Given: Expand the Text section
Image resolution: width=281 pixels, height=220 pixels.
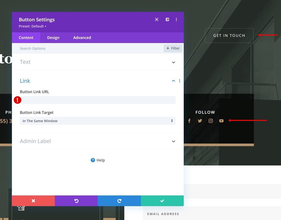Looking at the screenshot, I should coord(173,62).
